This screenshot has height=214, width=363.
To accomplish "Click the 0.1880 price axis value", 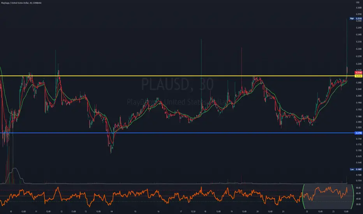I will click(x=359, y=116).
